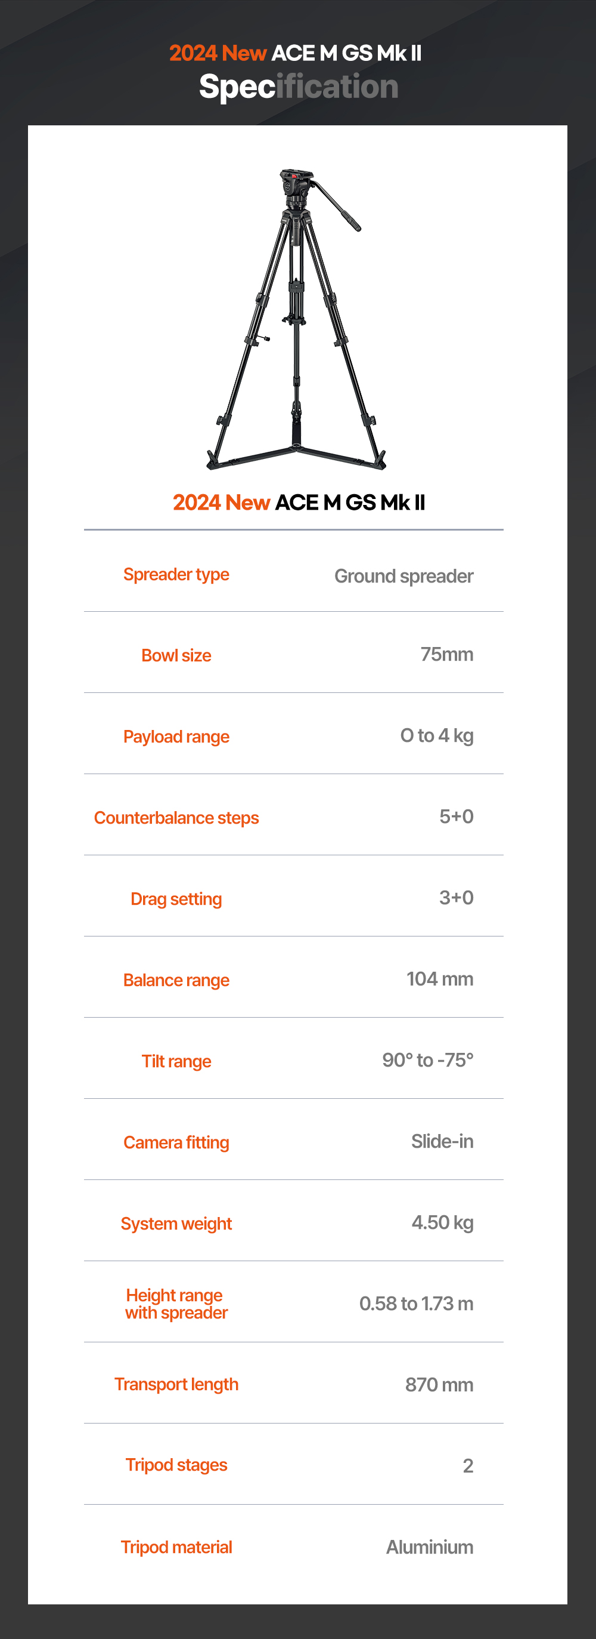Select the 'System weight' label
Viewport: 596px width, 1639px height.
176,1224
